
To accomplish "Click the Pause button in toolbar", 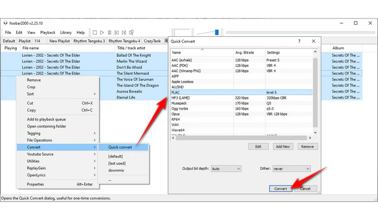I will [x=110, y=32].
